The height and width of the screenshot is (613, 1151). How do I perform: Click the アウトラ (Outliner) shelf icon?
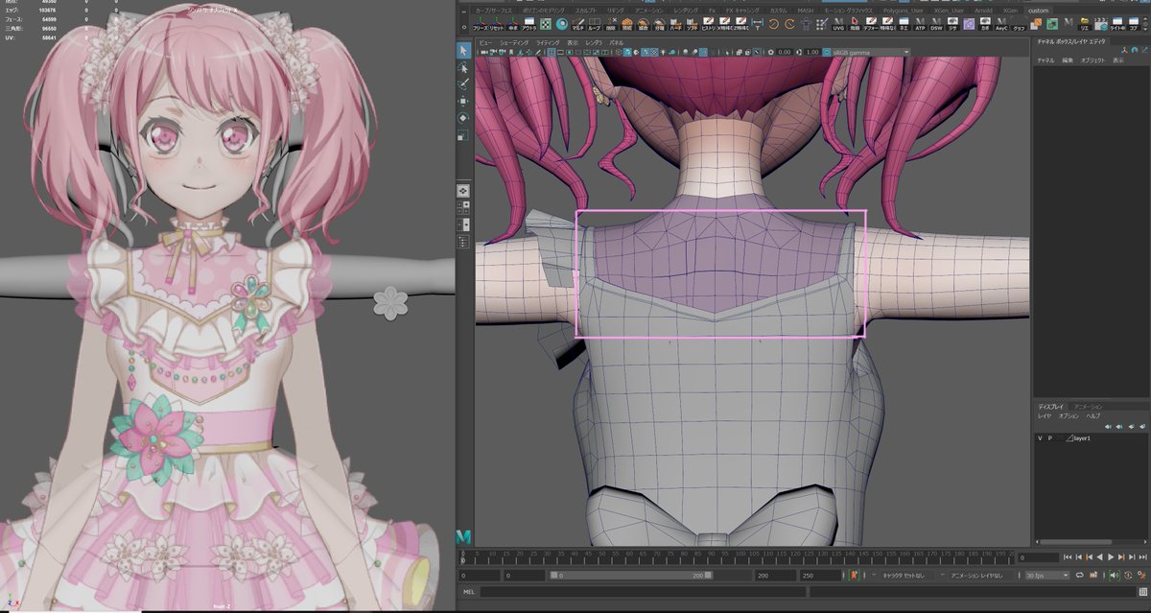tap(529, 24)
